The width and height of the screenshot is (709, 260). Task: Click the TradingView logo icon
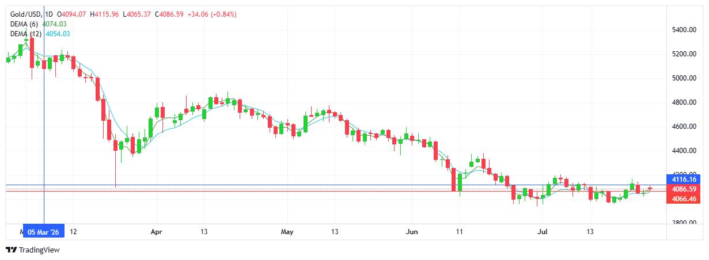(x=11, y=250)
